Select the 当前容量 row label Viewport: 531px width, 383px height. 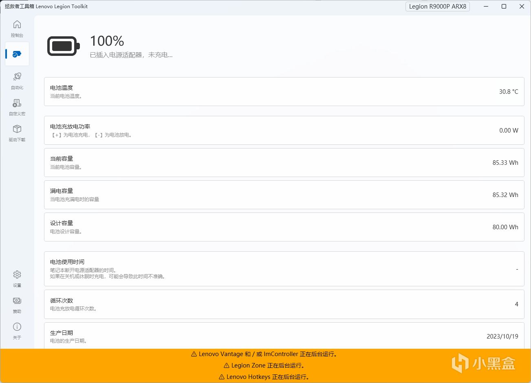[x=62, y=159]
